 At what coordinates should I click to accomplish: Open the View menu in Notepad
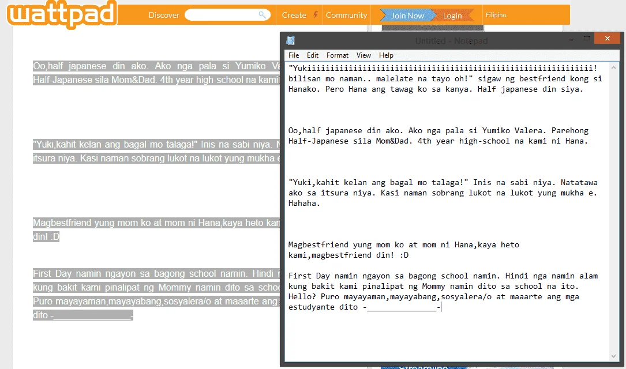click(x=363, y=55)
